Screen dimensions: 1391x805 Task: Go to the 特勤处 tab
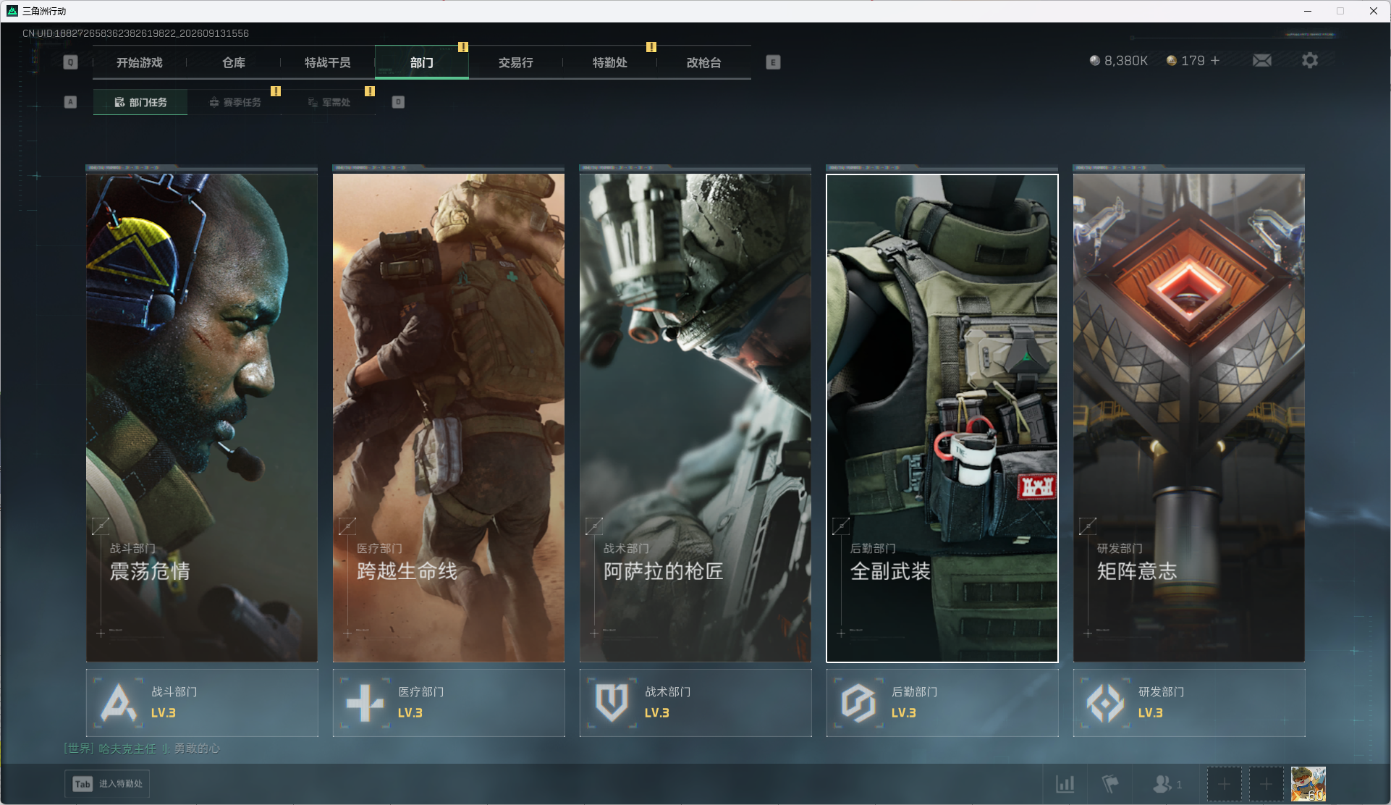point(610,62)
